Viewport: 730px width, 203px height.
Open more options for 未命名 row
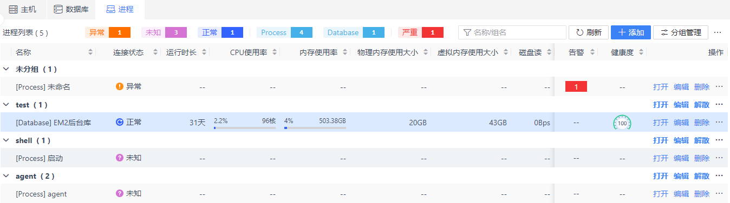point(719,86)
